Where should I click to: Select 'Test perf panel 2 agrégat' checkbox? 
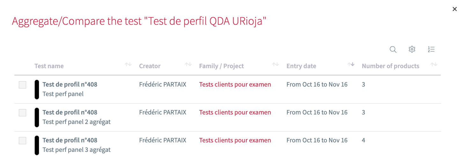click(22, 113)
